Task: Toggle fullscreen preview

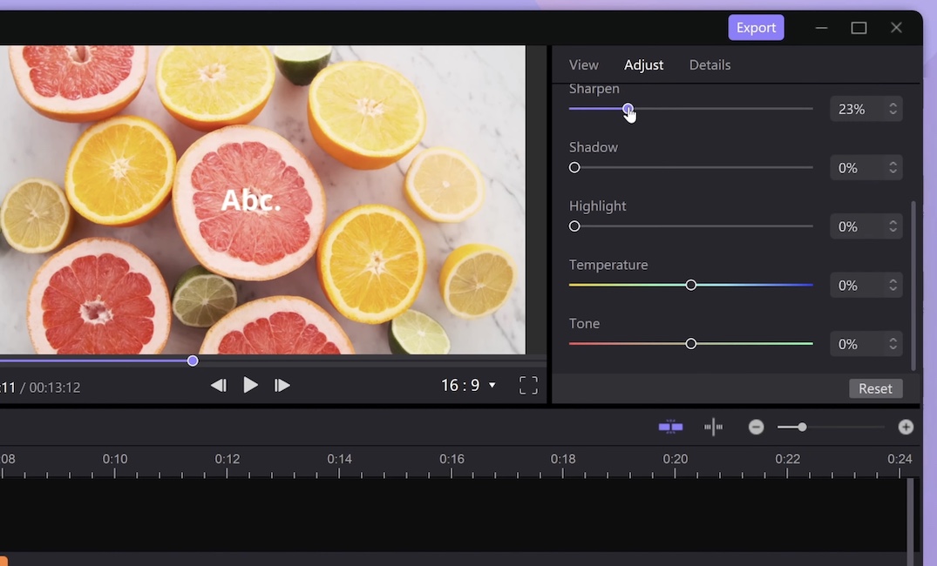Action: (528, 386)
